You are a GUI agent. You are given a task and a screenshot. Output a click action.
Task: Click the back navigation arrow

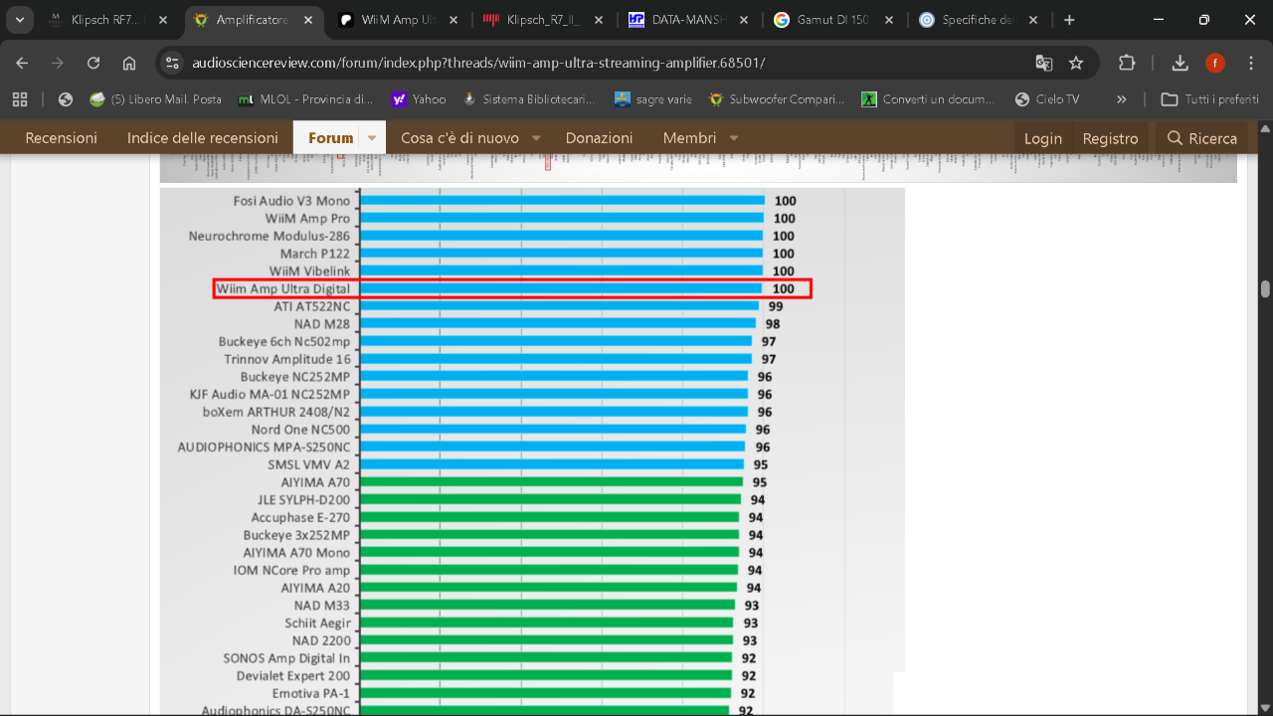(22, 63)
